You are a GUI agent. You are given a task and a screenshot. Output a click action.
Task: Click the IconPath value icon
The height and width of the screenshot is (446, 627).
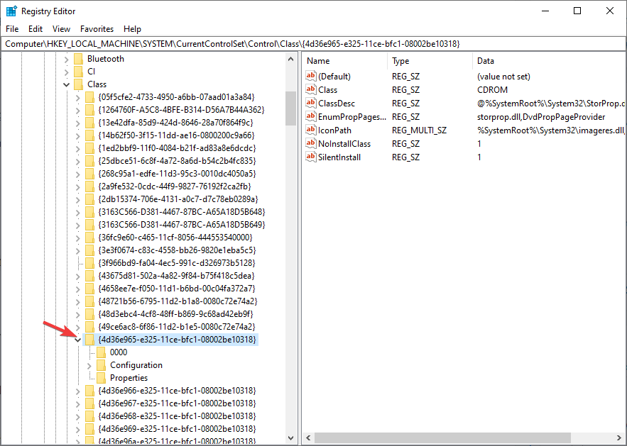pos(311,130)
